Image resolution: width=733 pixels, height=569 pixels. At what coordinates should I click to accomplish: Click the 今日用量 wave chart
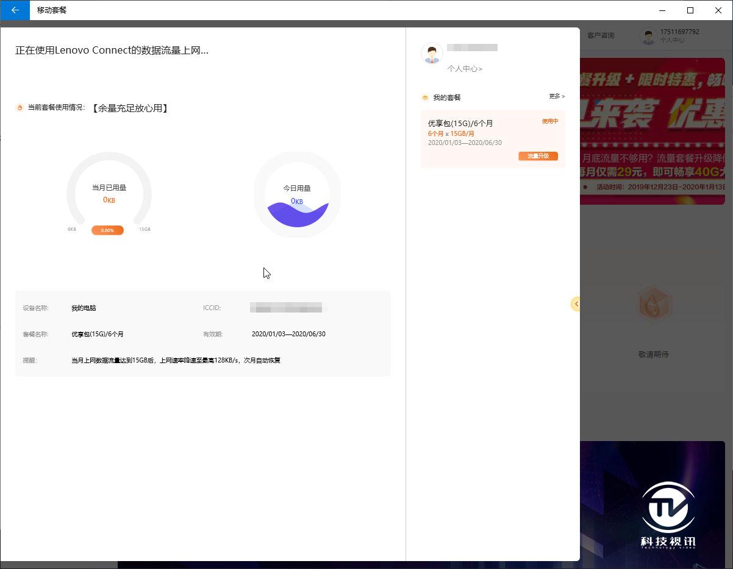point(297,195)
